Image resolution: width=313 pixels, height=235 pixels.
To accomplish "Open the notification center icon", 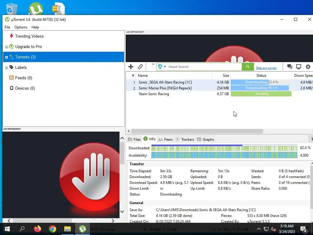I will (x=304, y=229).
